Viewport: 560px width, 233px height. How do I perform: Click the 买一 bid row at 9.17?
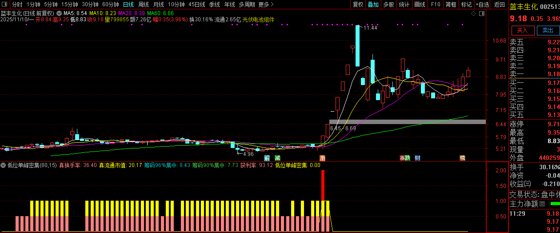(x=534, y=83)
